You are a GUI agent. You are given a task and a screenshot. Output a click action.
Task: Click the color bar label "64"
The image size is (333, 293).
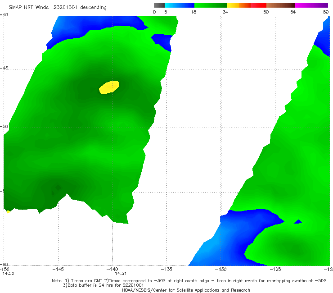pos(293,12)
